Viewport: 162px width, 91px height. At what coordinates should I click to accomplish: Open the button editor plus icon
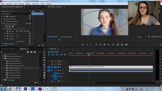click(x=160, y=45)
